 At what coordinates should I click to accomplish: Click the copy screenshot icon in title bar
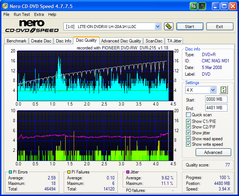[x=194, y=6]
